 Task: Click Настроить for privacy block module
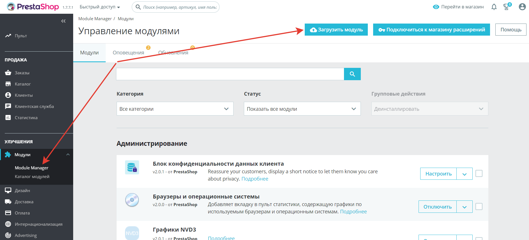[438, 174]
